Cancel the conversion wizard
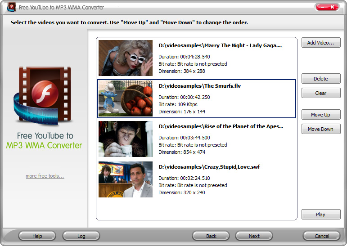347x246 pixels. click(321, 236)
